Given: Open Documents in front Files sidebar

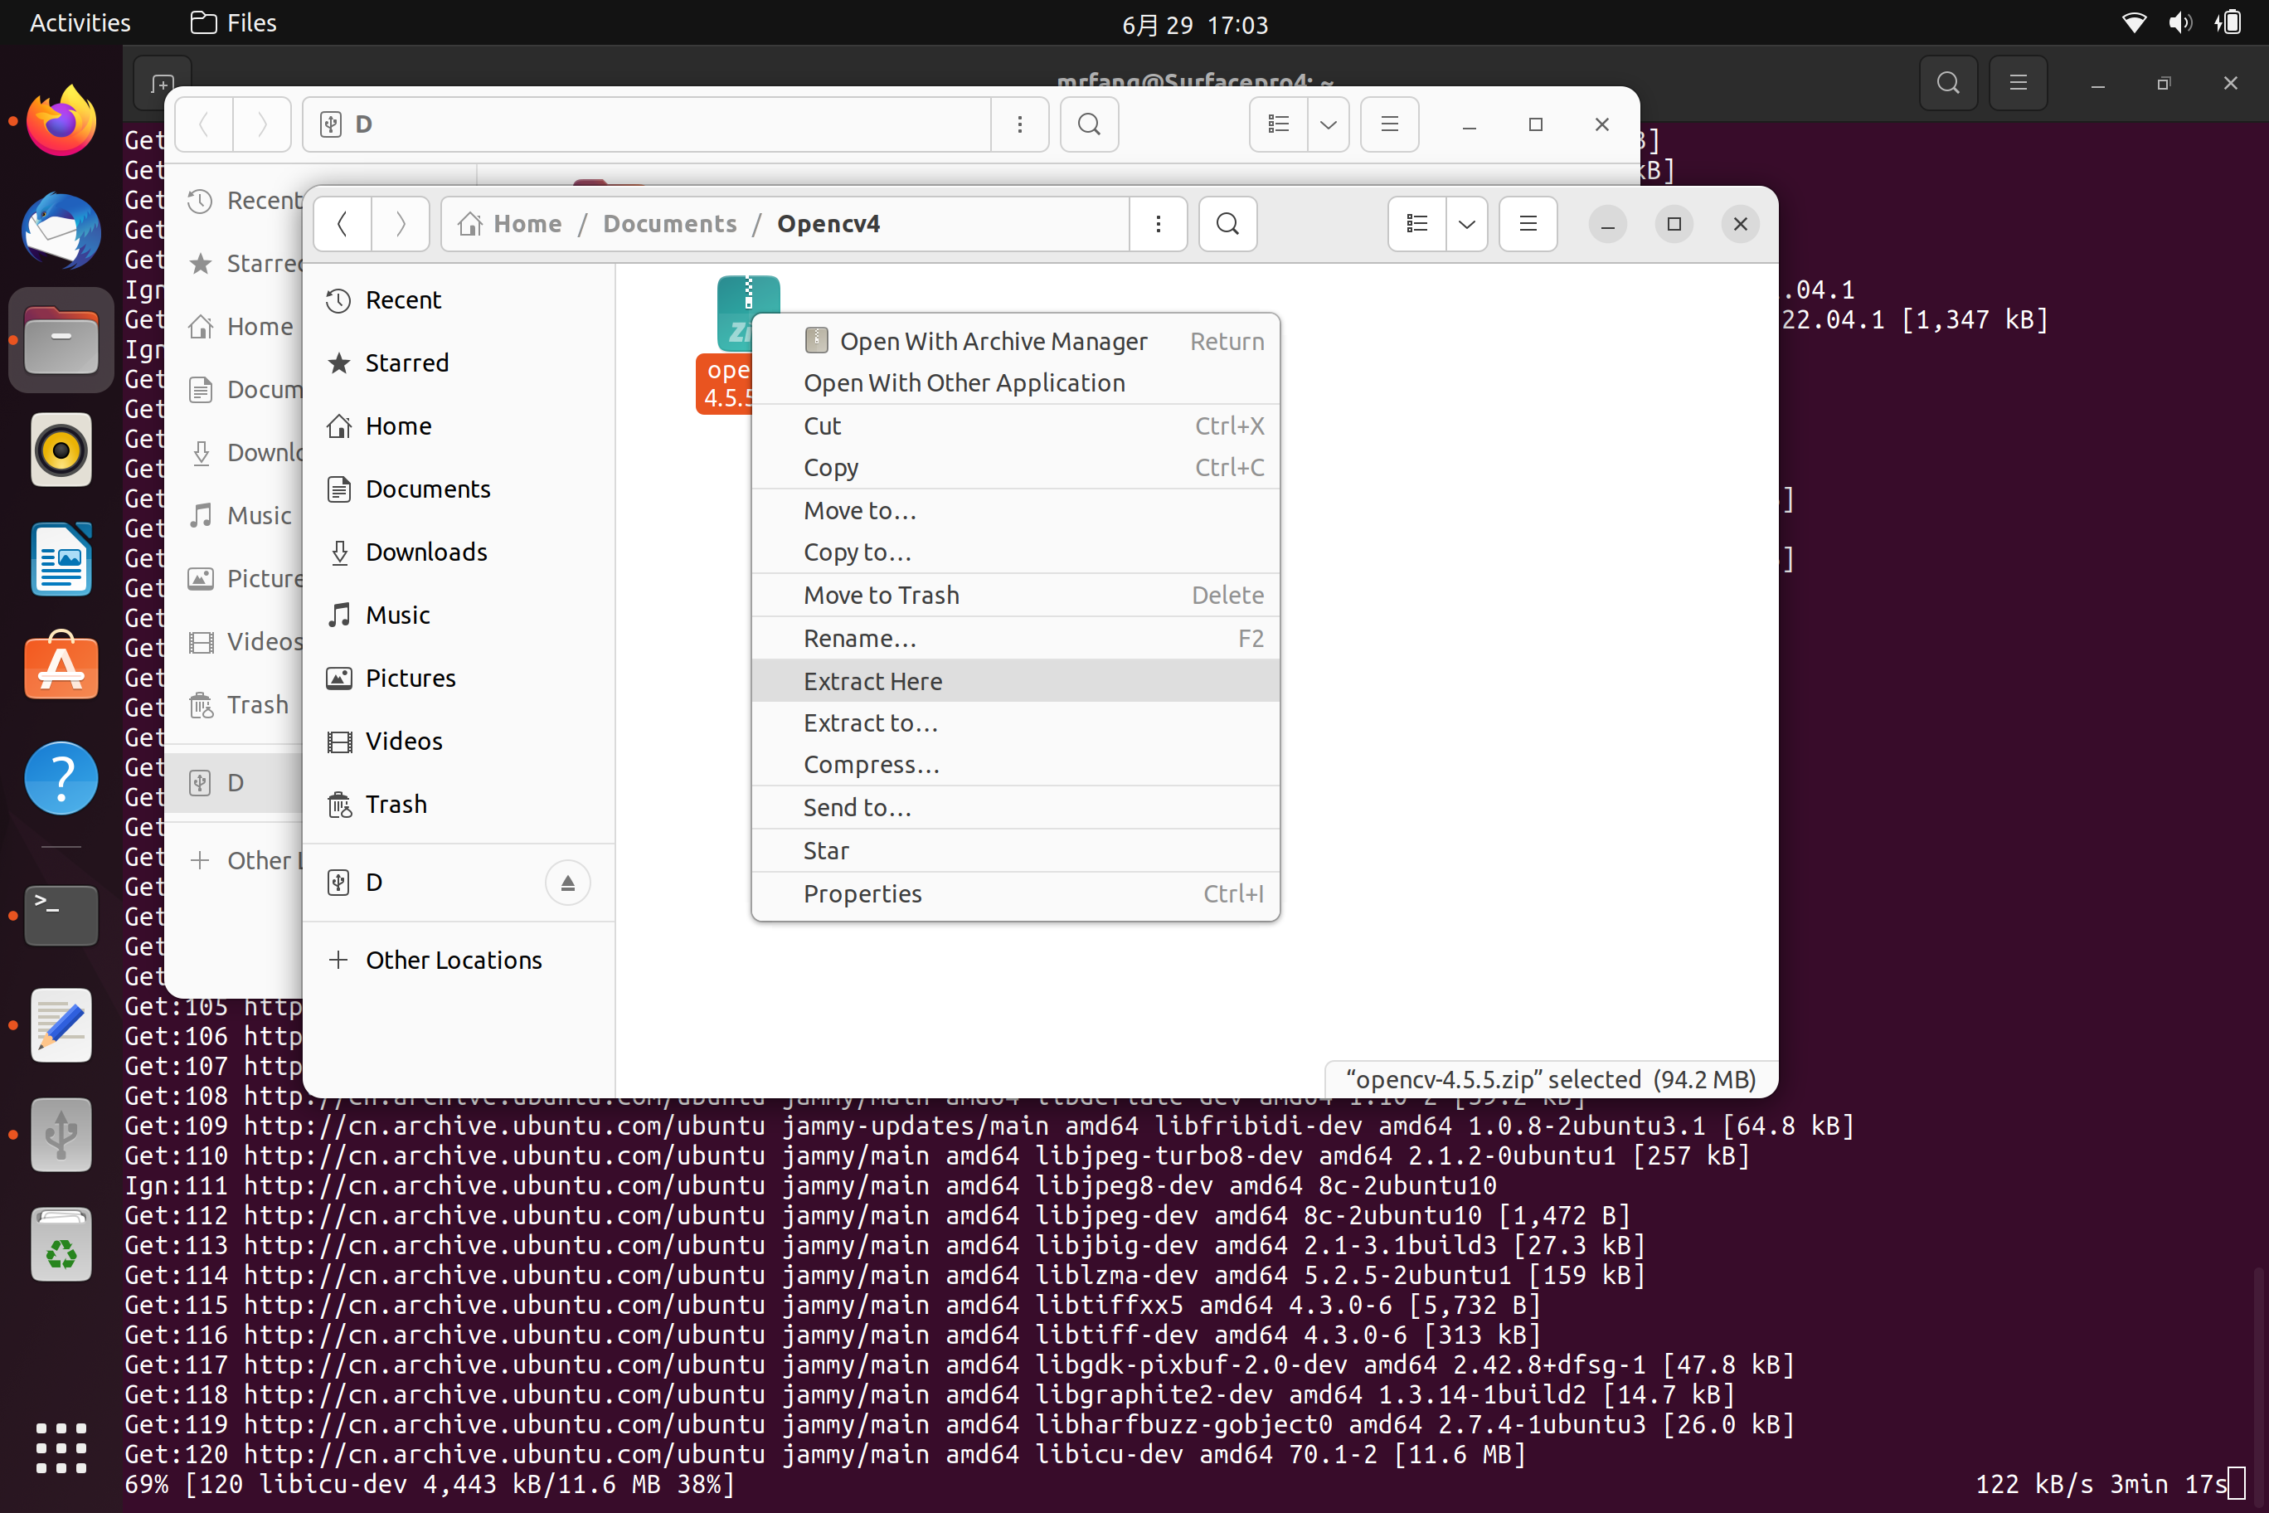Looking at the screenshot, I should click(x=459, y=489).
